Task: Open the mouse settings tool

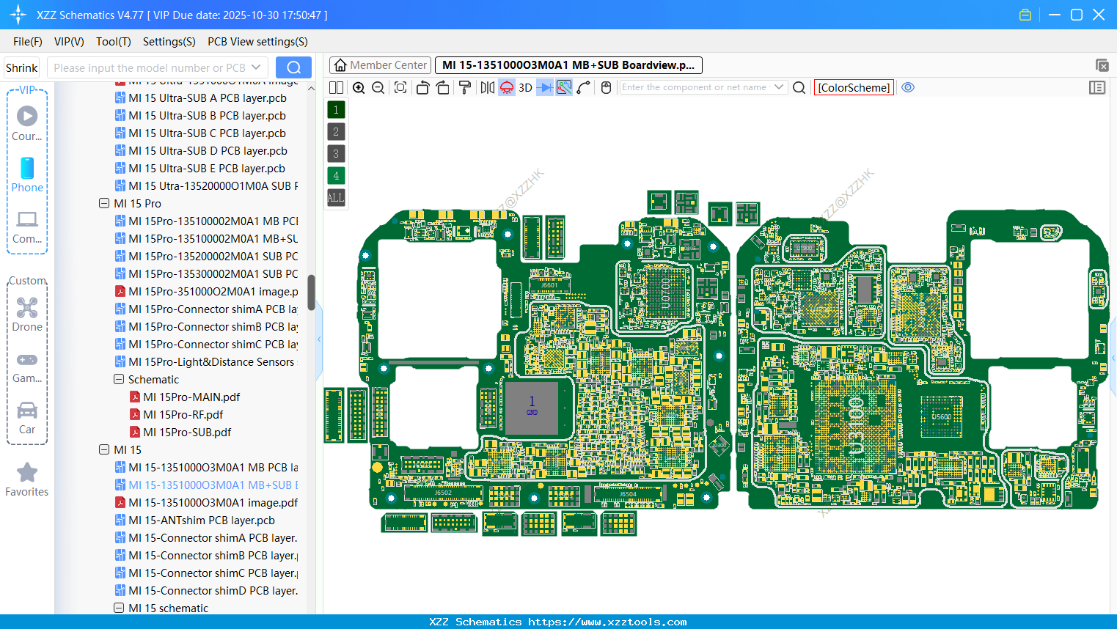Action: point(605,87)
